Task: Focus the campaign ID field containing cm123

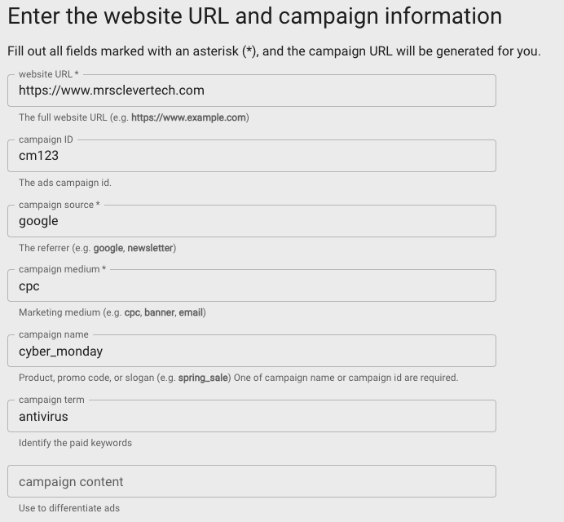Action: (x=251, y=156)
